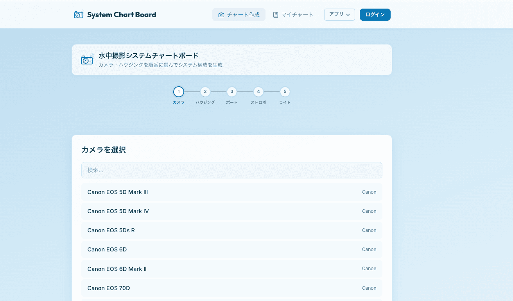Choose Canon EOS 5Ds R
The image size is (513, 301).
232,230
